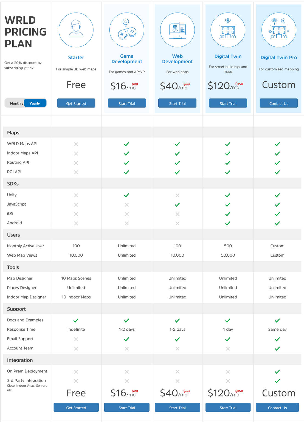Image resolution: width=304 pixels, height=422 pixels.
Task: Click the Indoor Maps API checkmark for Web Development
Action: click(x=177, y=154)
